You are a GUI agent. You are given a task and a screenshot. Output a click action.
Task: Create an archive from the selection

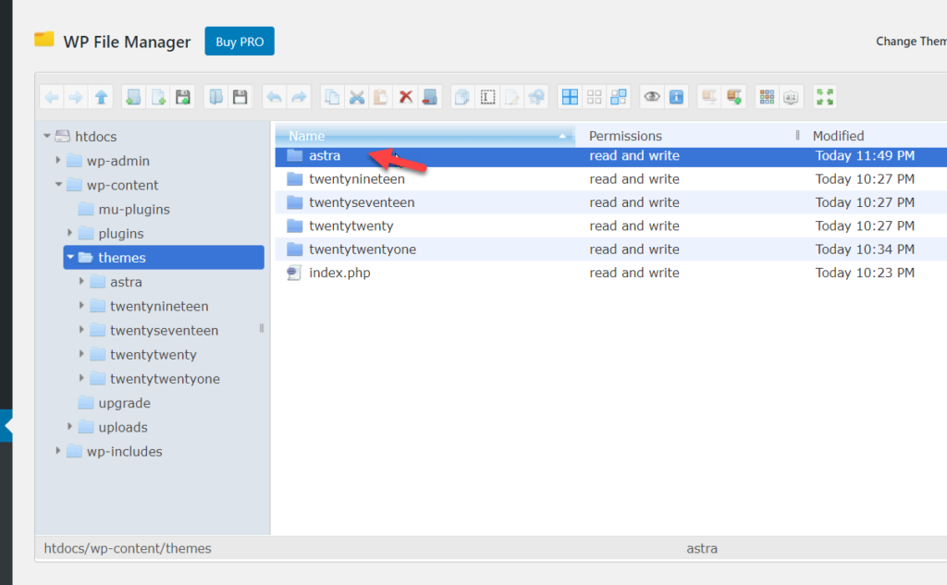point(733,97)
